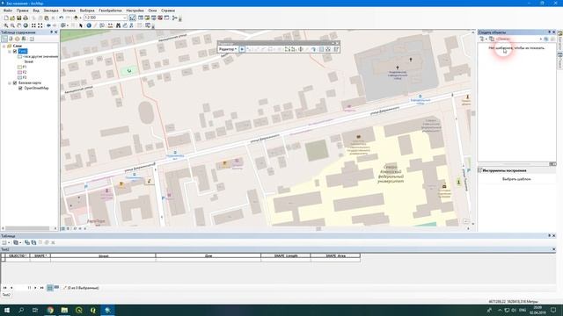563x316 pixels.
Task: Select the Zoom Out tool
Action: tap(12, 25)
